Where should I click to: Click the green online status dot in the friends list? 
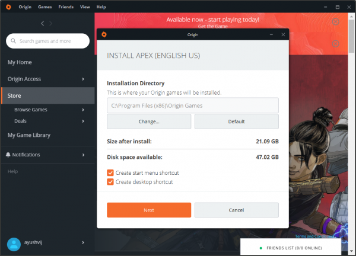260,248
